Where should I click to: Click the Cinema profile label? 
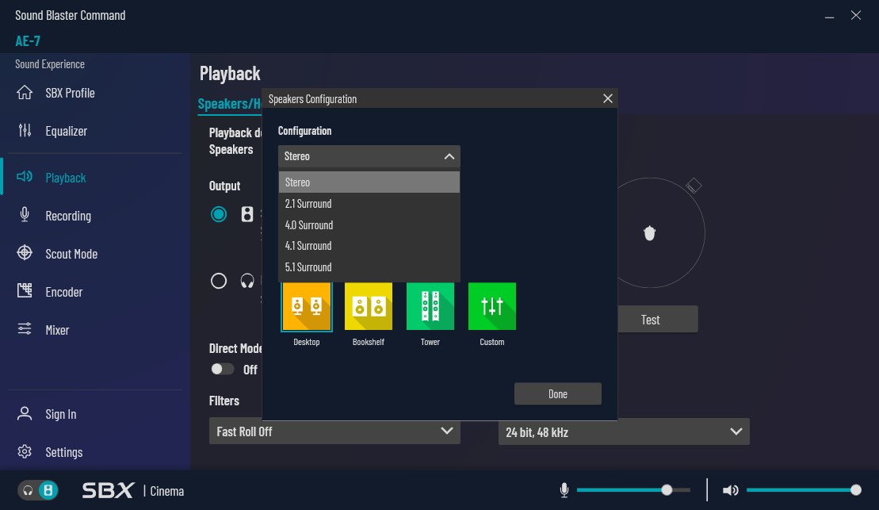click(x=167, y=491)
